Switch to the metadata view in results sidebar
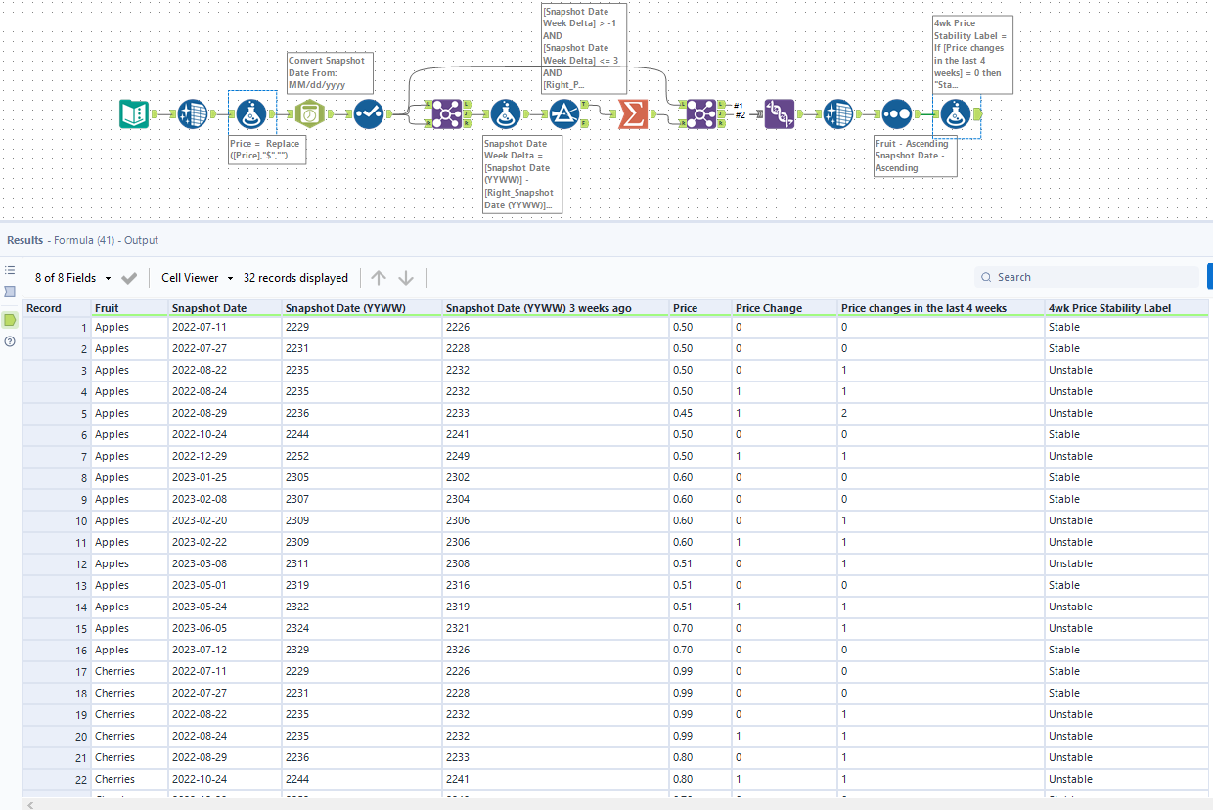1213x810 pixels. click(x=10, y=292)
